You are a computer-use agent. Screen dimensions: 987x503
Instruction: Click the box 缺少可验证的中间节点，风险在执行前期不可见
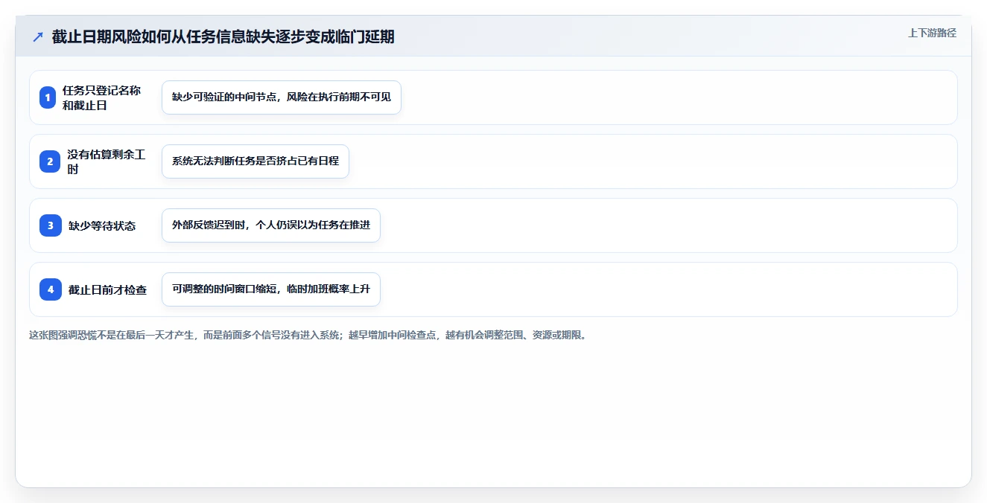tap(282, 97)
